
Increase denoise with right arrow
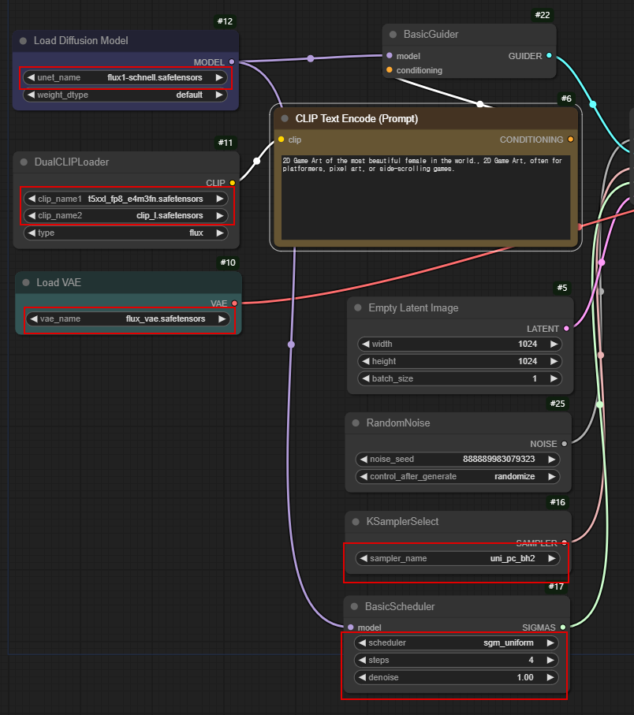550,678
